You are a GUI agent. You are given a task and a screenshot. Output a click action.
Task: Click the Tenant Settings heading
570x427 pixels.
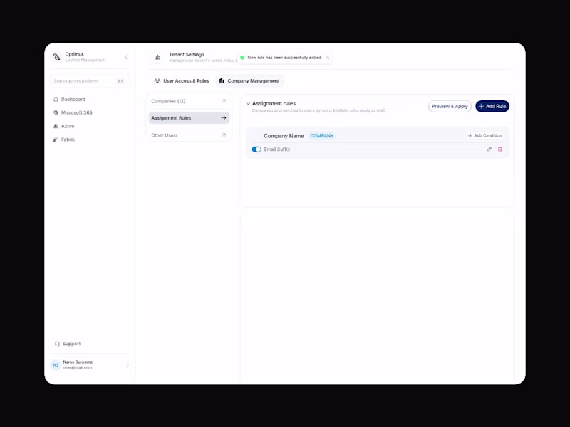click(187, 55)
